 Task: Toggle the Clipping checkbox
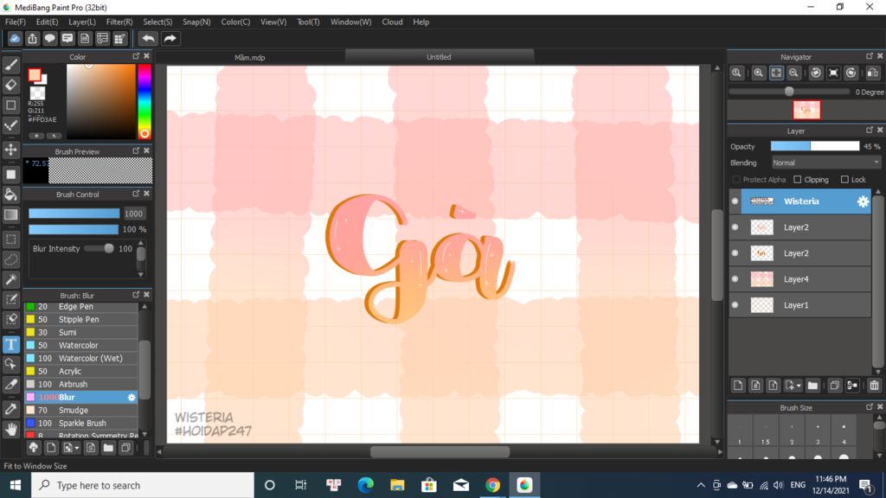pos(797,180)
